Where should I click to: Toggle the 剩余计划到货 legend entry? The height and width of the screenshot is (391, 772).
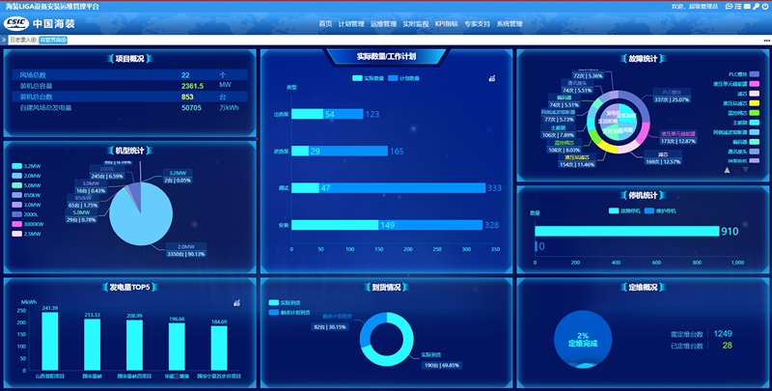point(289,312)
